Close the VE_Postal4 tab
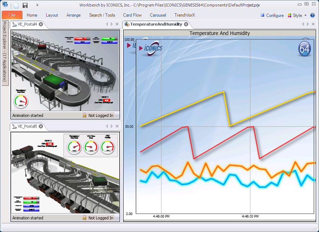The width and height of the screenshot is (319, 232). click(x=41, y=24)
